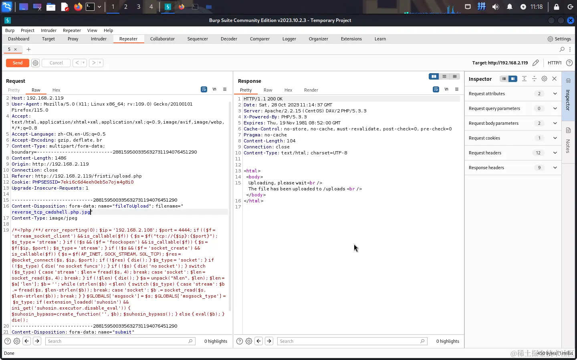Viewport: 577px width, 360px height.
Task: Open the Project menu
Action: tap(28, 30)
